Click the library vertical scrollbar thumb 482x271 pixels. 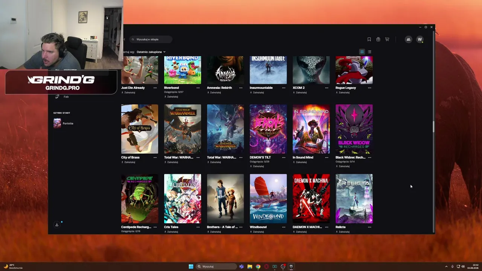(433, 127)
